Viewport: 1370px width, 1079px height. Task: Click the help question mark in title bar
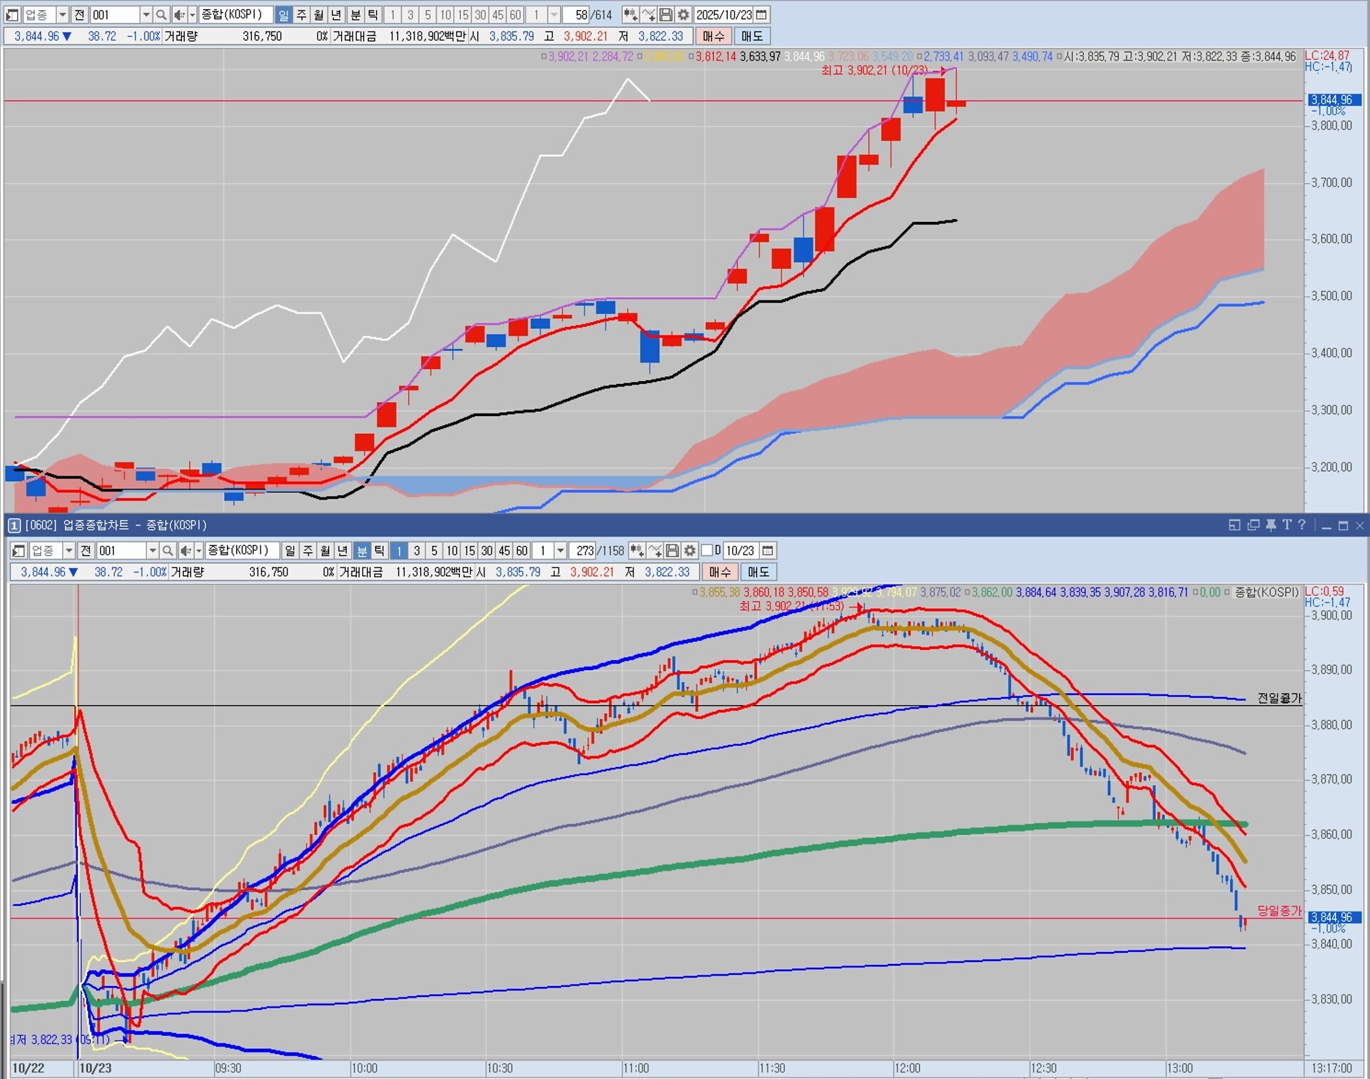tap(1302, 525)
